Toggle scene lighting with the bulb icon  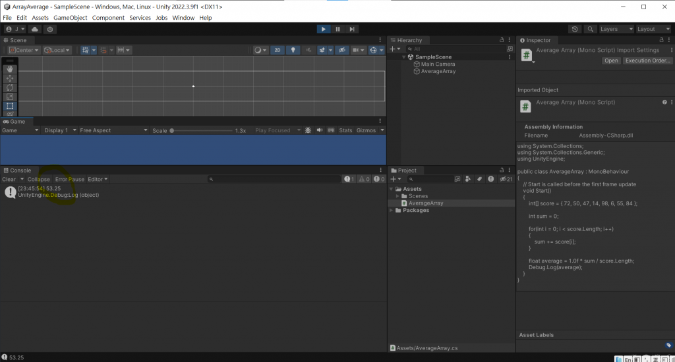click(x=293, y=50)
